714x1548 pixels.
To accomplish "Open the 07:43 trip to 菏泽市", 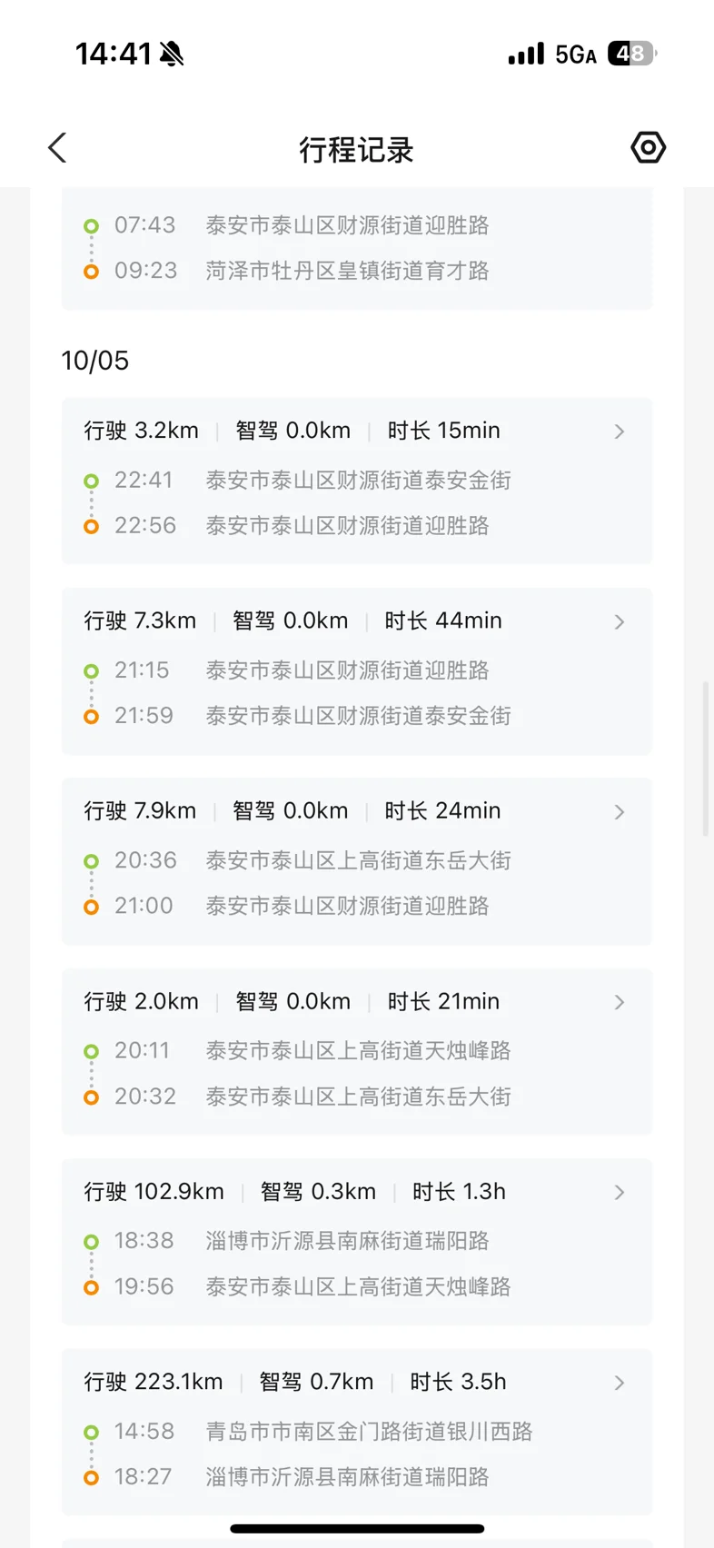I will point(357,248).
